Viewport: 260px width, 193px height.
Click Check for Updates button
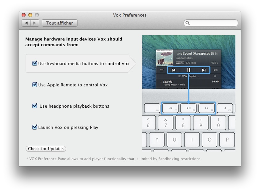(46, 148)
